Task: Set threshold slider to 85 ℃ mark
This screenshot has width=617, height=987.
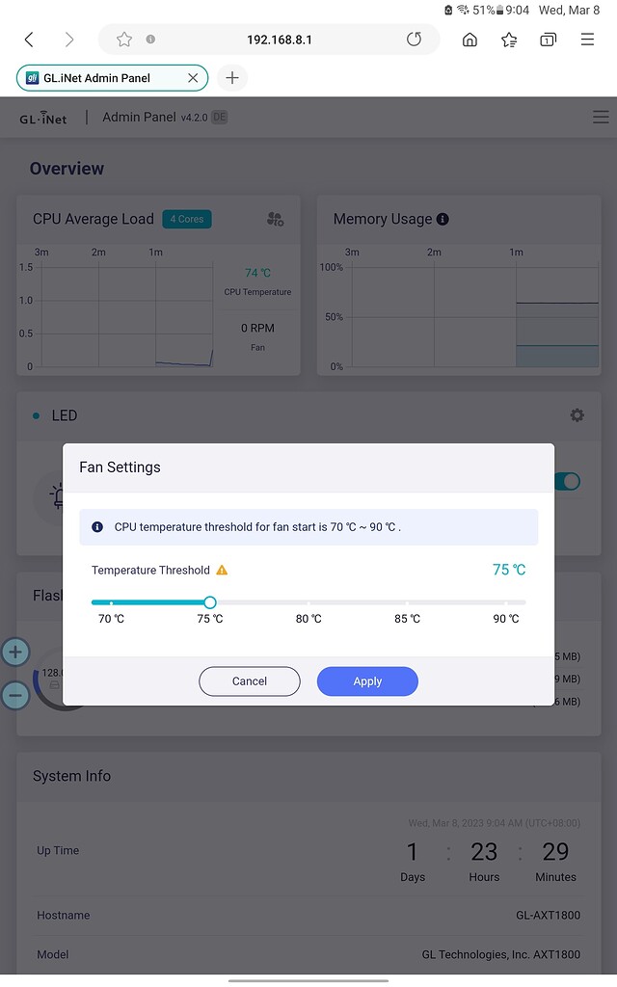Action: coord(407,602)
